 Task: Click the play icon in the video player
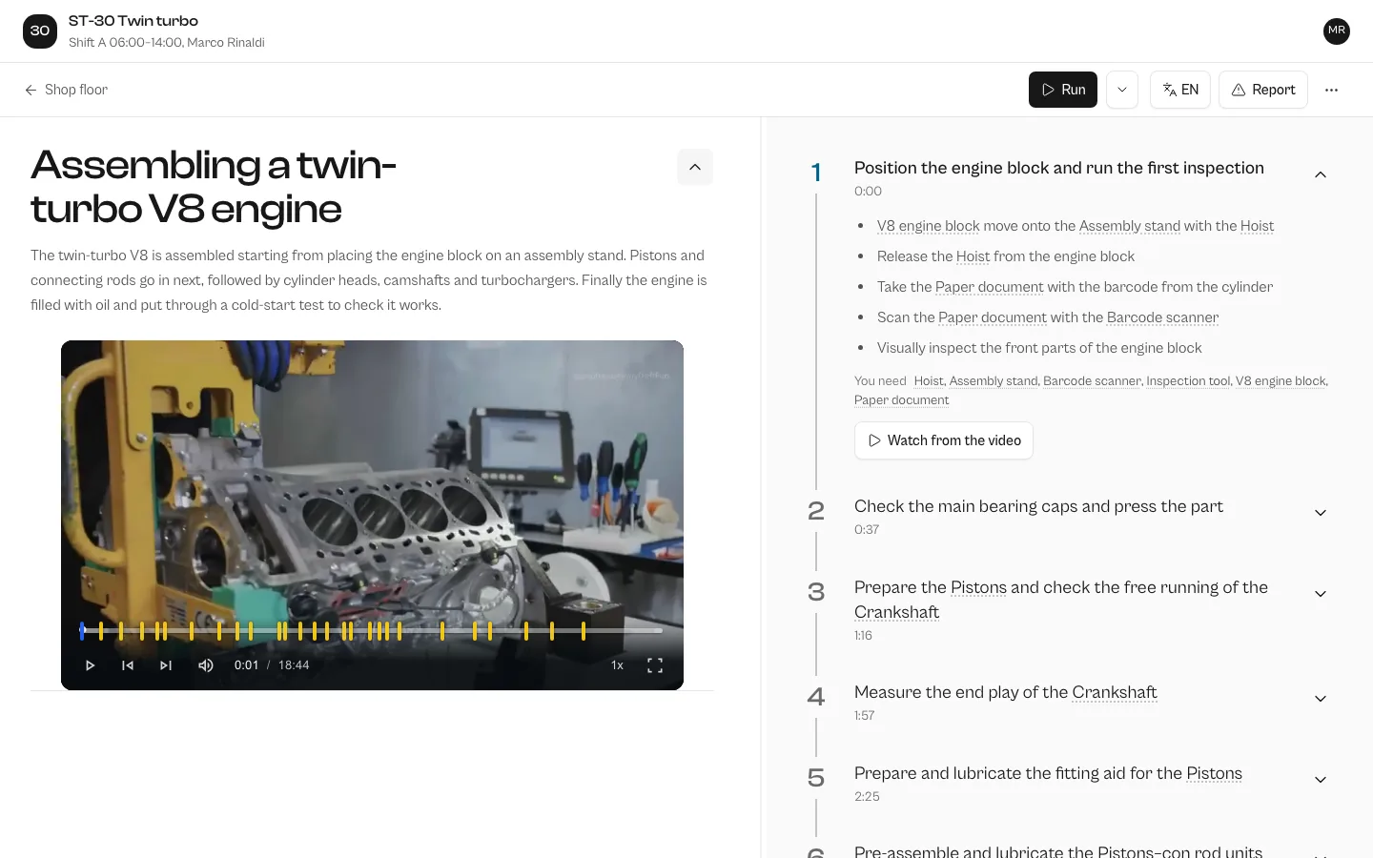tap(90, 665)
